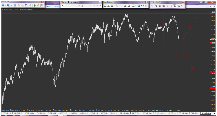Viewport: 217px width, 116px height.
Task: Switch to Line Chart display icon
Action: point(112,6)
